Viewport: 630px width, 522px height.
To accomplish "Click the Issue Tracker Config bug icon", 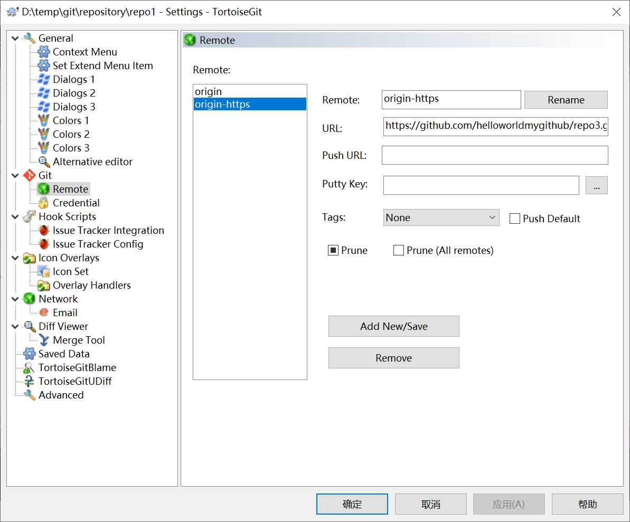I will coord(43,244).
